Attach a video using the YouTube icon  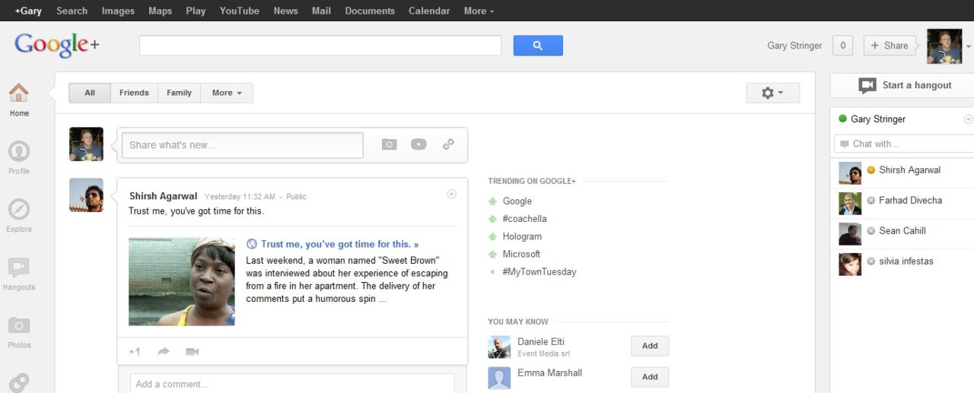click(419, 144)
